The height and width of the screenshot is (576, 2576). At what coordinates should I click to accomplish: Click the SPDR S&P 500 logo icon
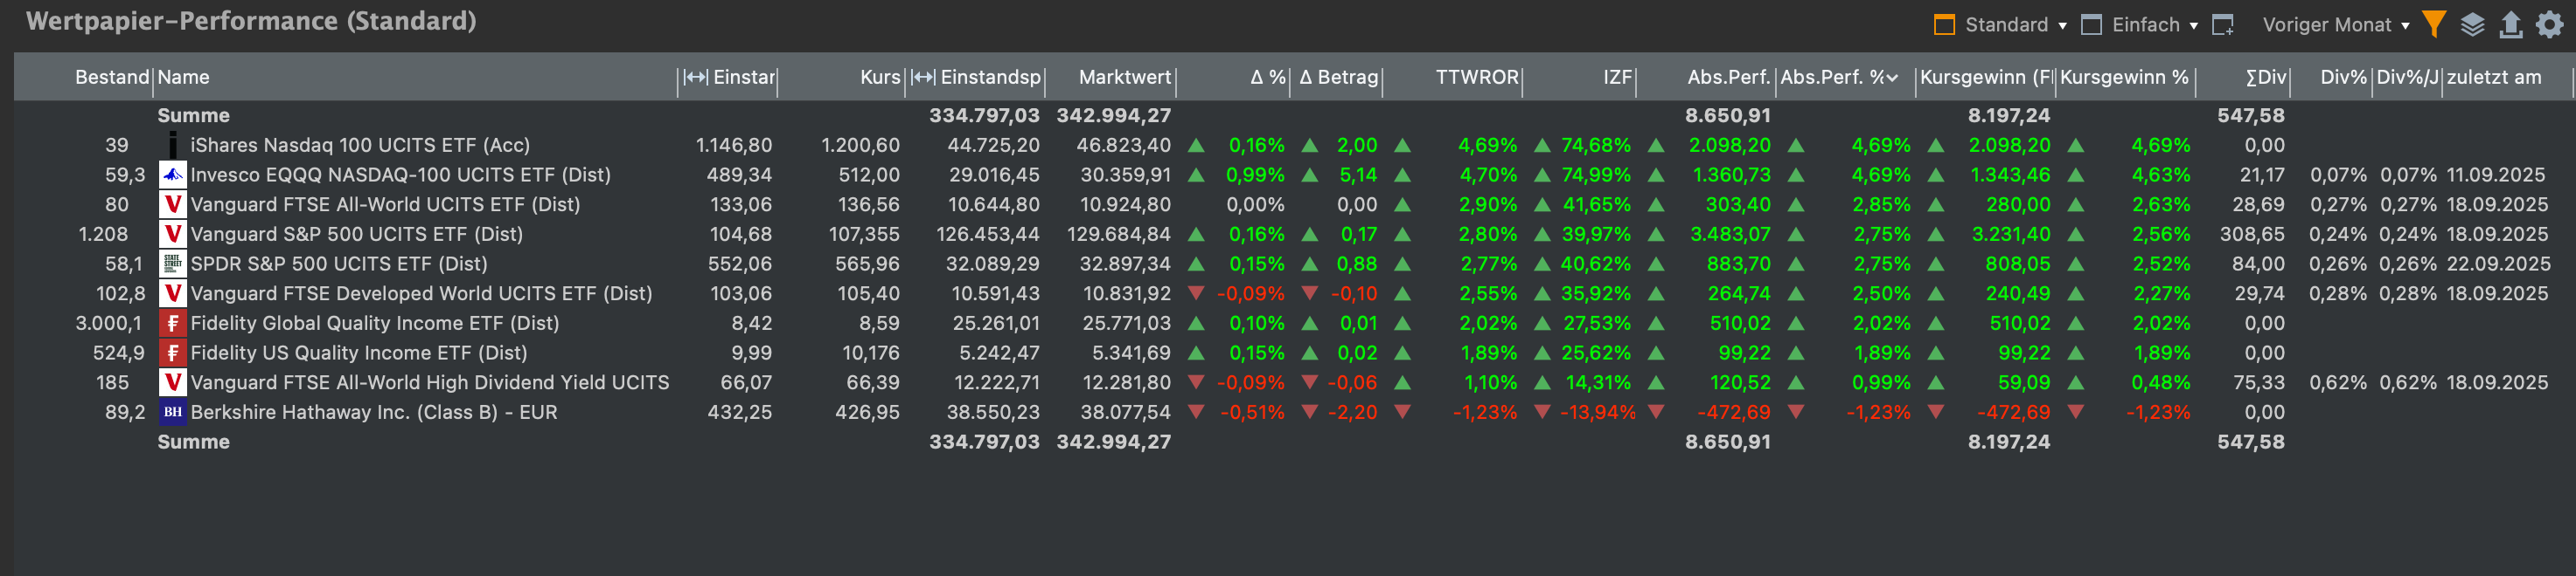click(173, 264)
